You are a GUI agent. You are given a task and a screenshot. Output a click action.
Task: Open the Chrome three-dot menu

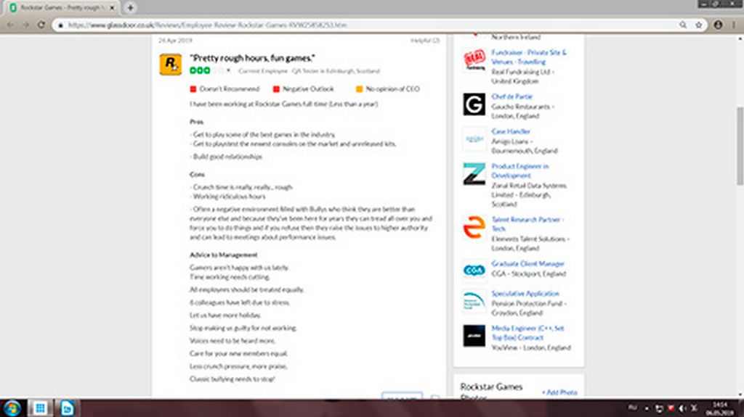click(x=735, y=25)
